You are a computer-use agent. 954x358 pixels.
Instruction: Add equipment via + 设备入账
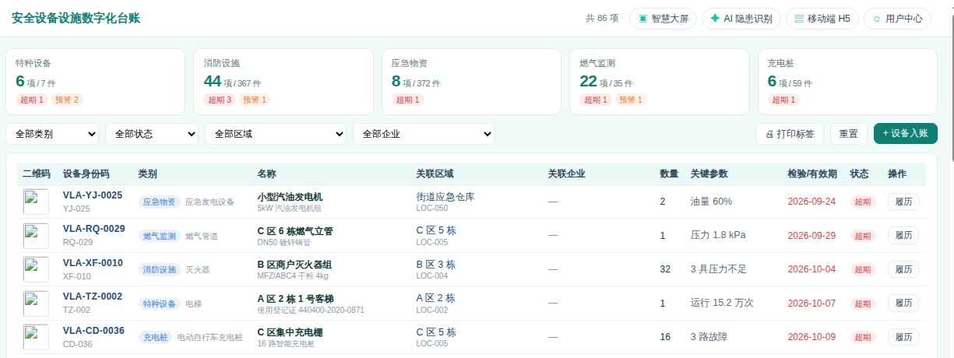coord(906,134)
